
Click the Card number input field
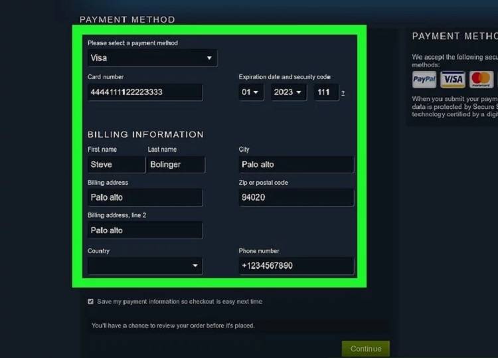(x=145, y=92)
